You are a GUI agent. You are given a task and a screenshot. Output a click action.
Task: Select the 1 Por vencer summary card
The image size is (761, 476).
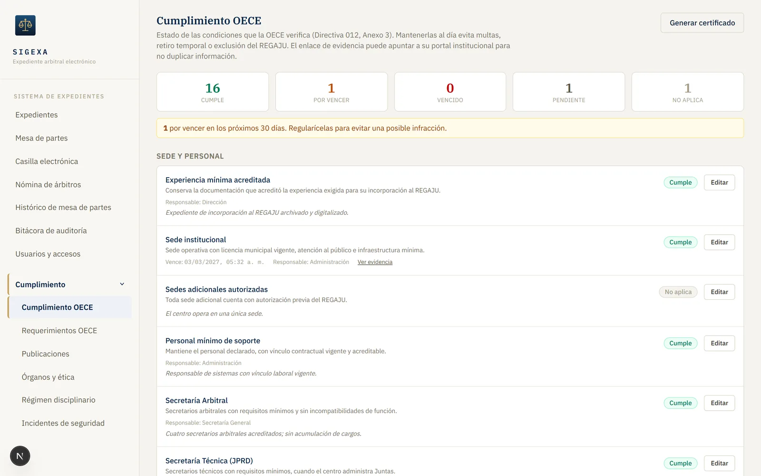tap(332, 92)
